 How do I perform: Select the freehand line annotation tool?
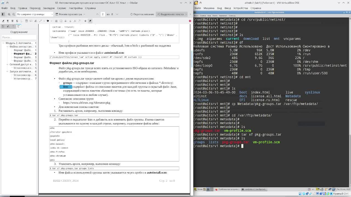pyautogui.click(x=36, y=21)
